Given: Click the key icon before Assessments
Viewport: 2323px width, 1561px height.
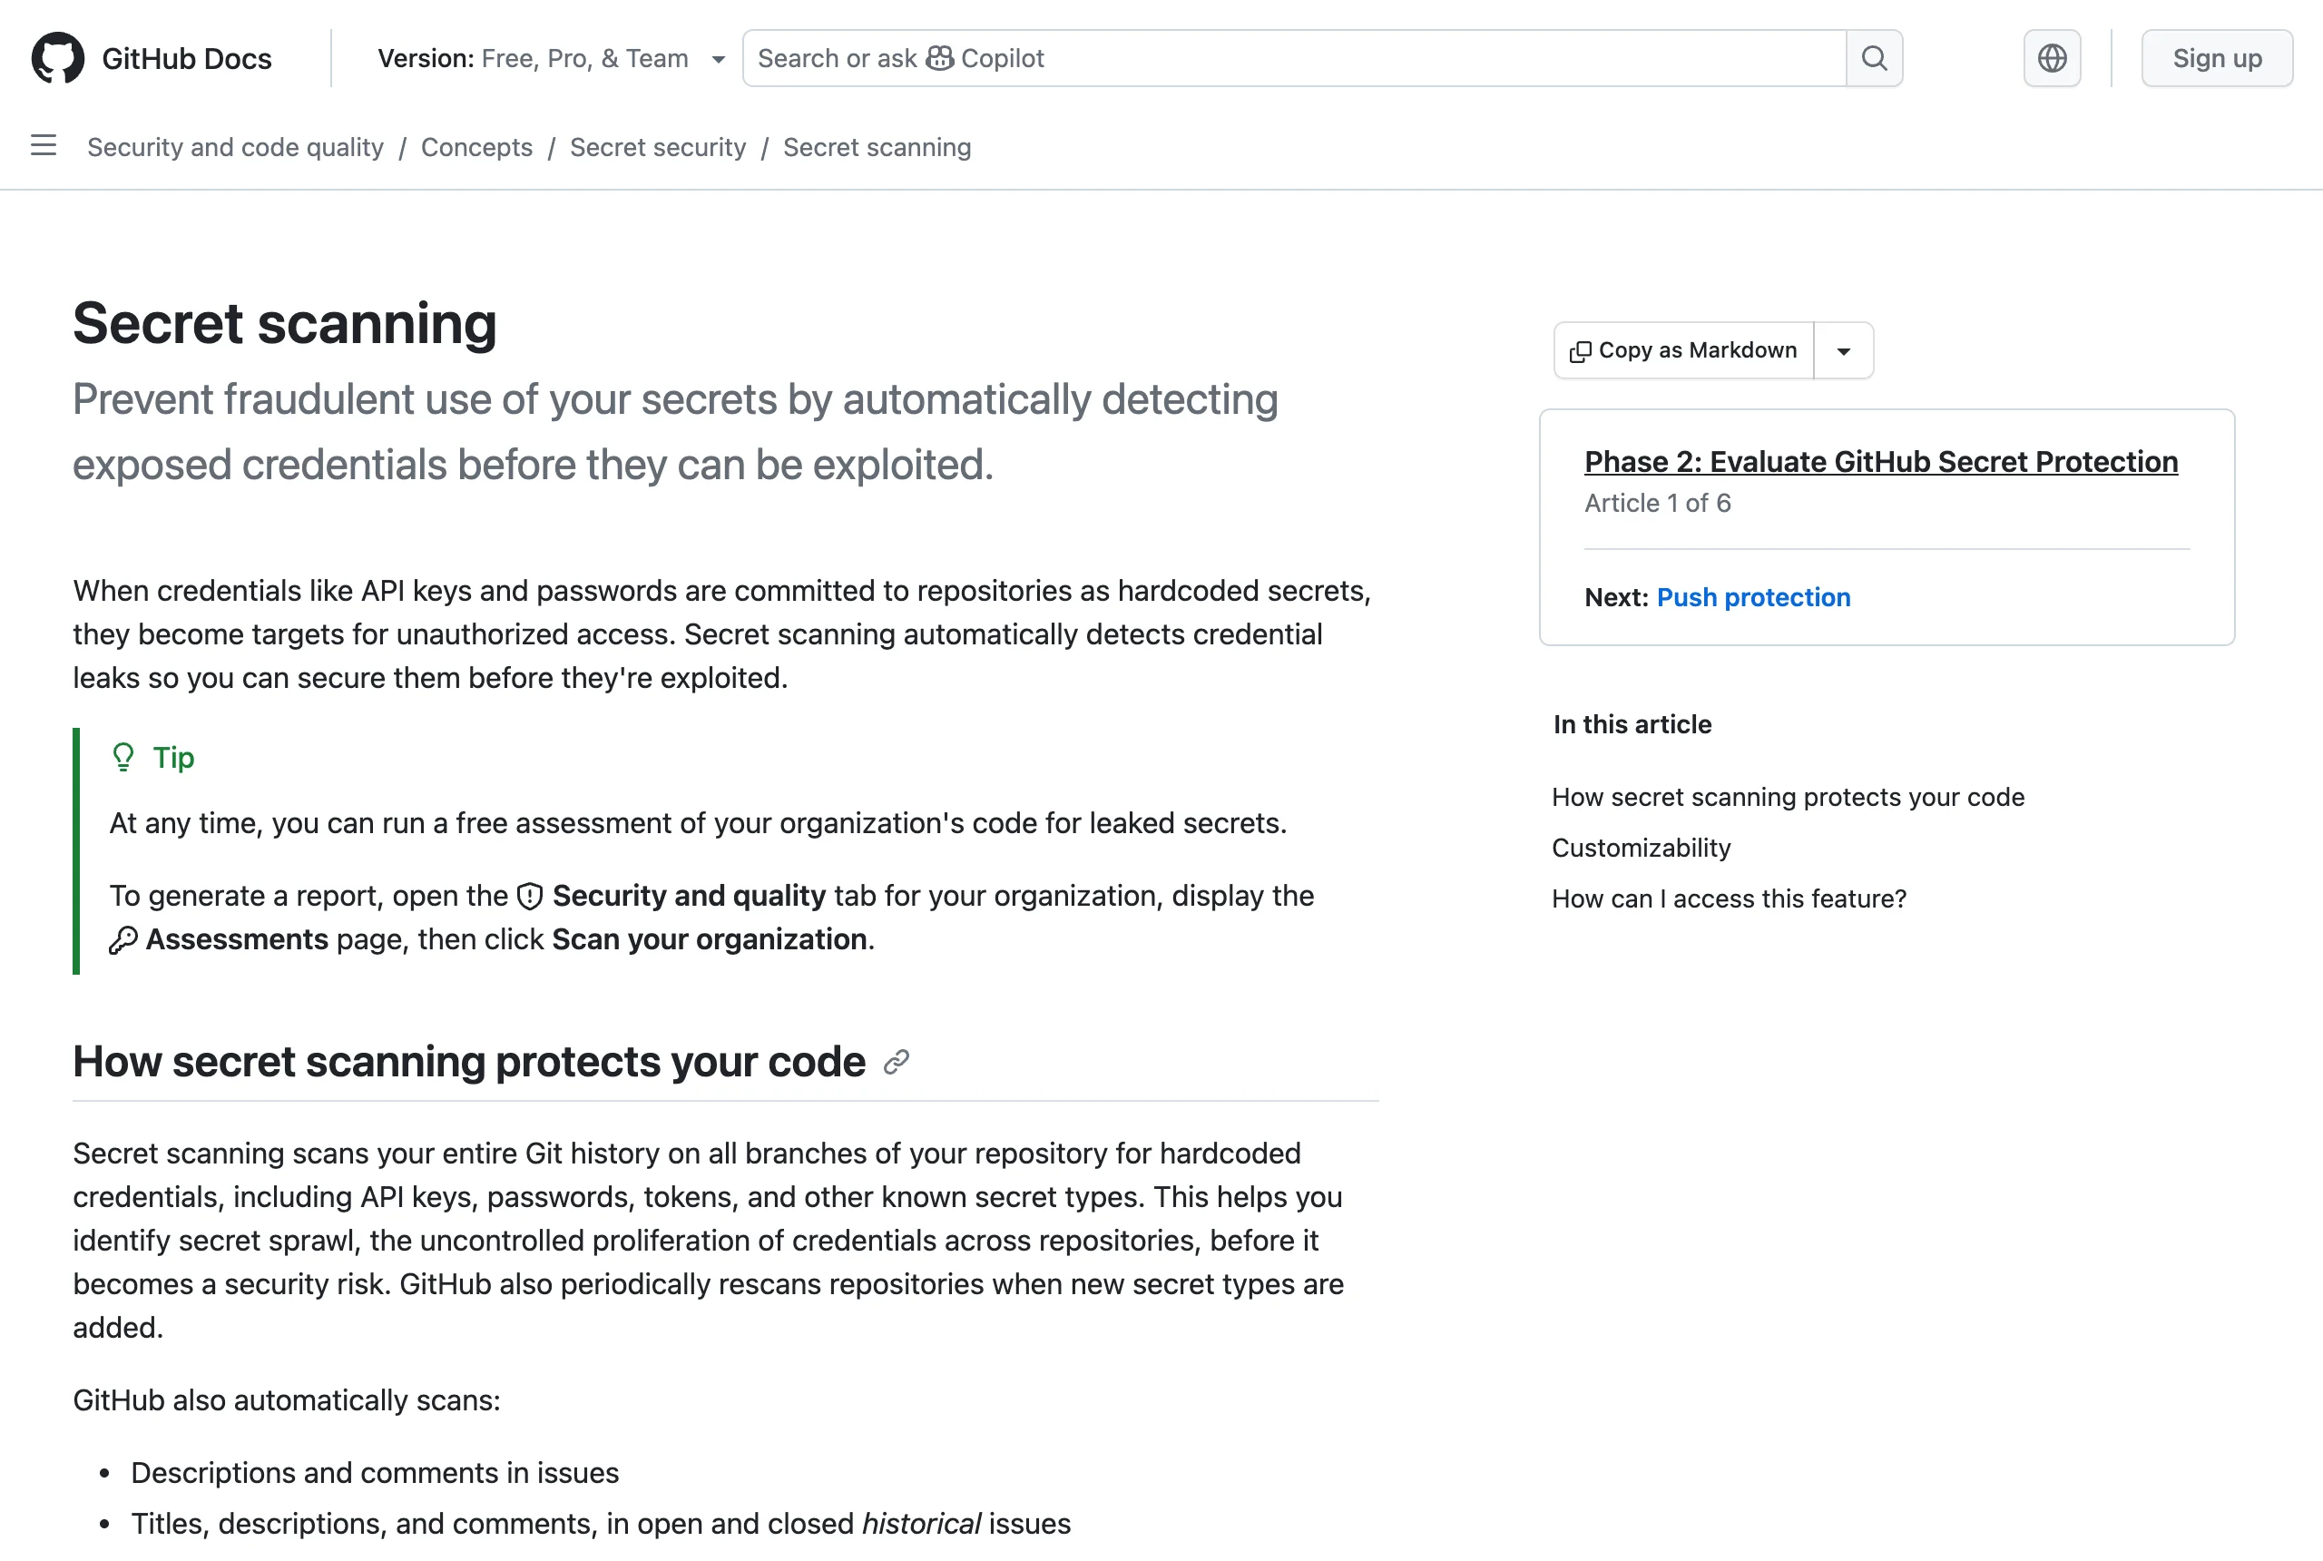Looking at the screenshot, I should (123, 941).
